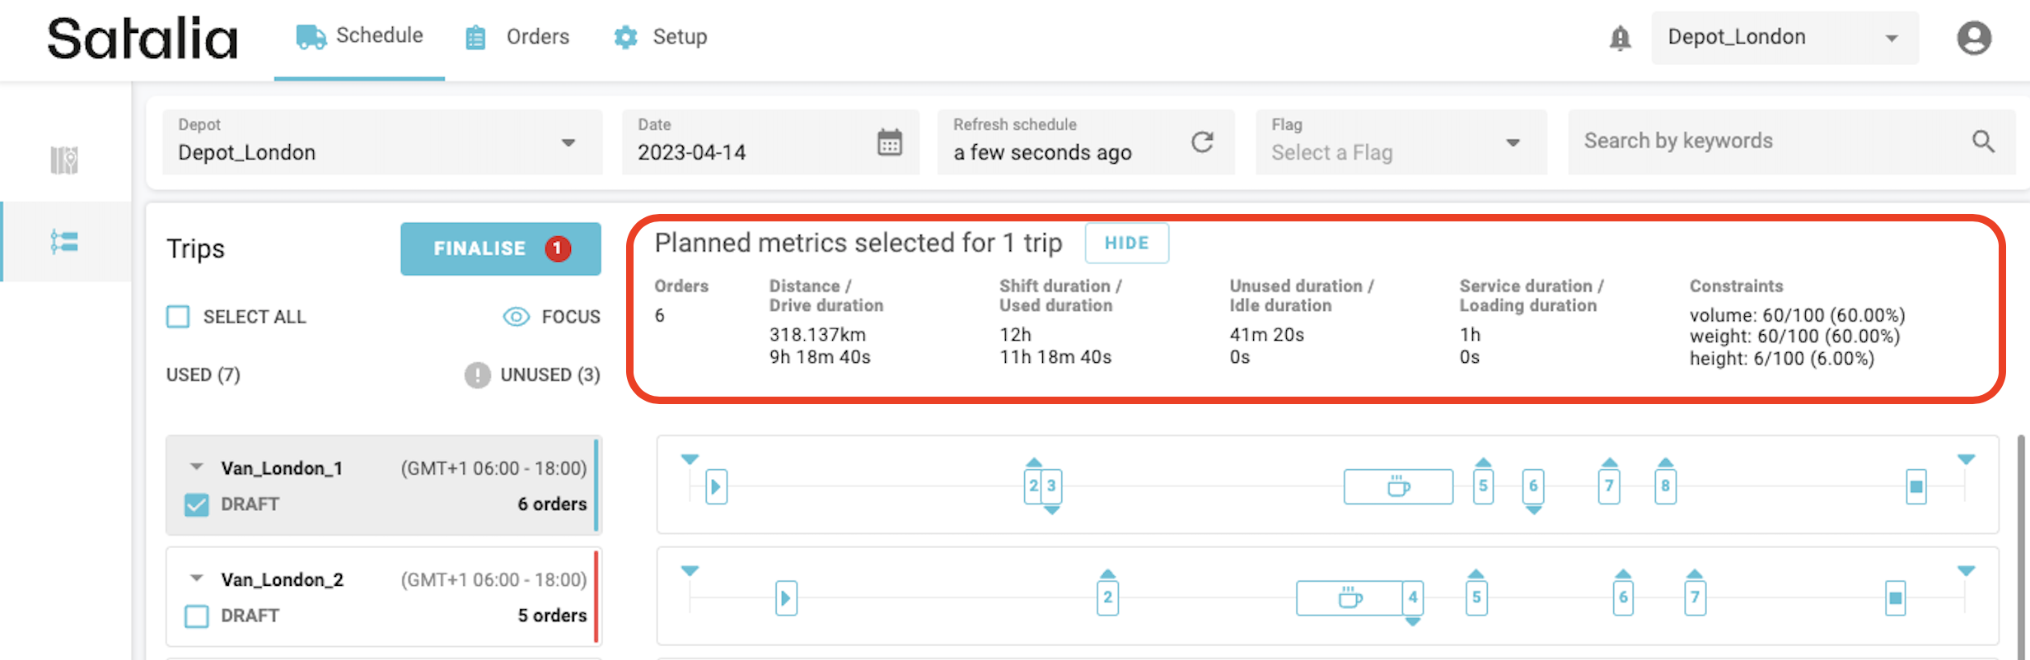
Task: Collapse the Van_London_1 trip row
Action: point(196,467)
